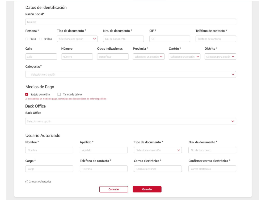Expand the Back Office dropdown
Viewport: 262px width, 200px height.
(x=130, y=121)
